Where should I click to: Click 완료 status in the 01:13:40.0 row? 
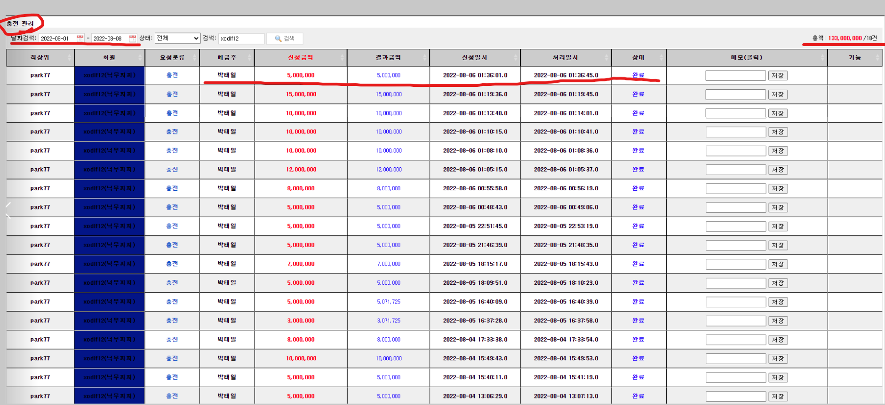pos(638,113)
